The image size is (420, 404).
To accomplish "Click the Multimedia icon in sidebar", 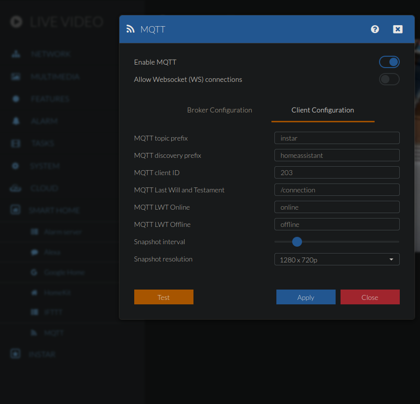I will tap(16, 76).
